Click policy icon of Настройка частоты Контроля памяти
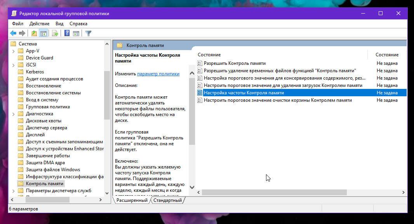The width and height of the screenshot is (414, 224). [x=200, y=93]
